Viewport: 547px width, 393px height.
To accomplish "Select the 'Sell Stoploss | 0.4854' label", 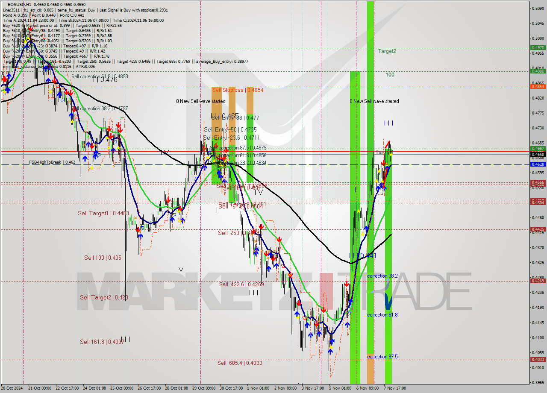I will pos(238,90).
